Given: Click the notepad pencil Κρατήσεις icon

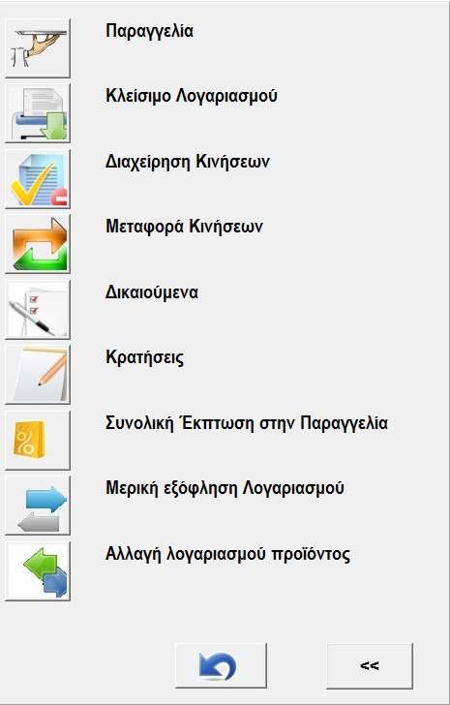Looking at the screenshot, I should [x=38, y=375].
